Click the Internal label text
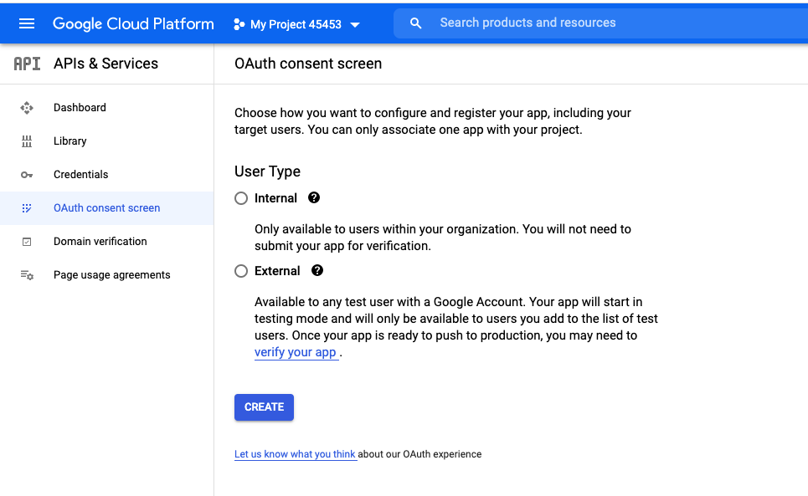Viewport: 808px width, 496px height. (x=275, y=198)
